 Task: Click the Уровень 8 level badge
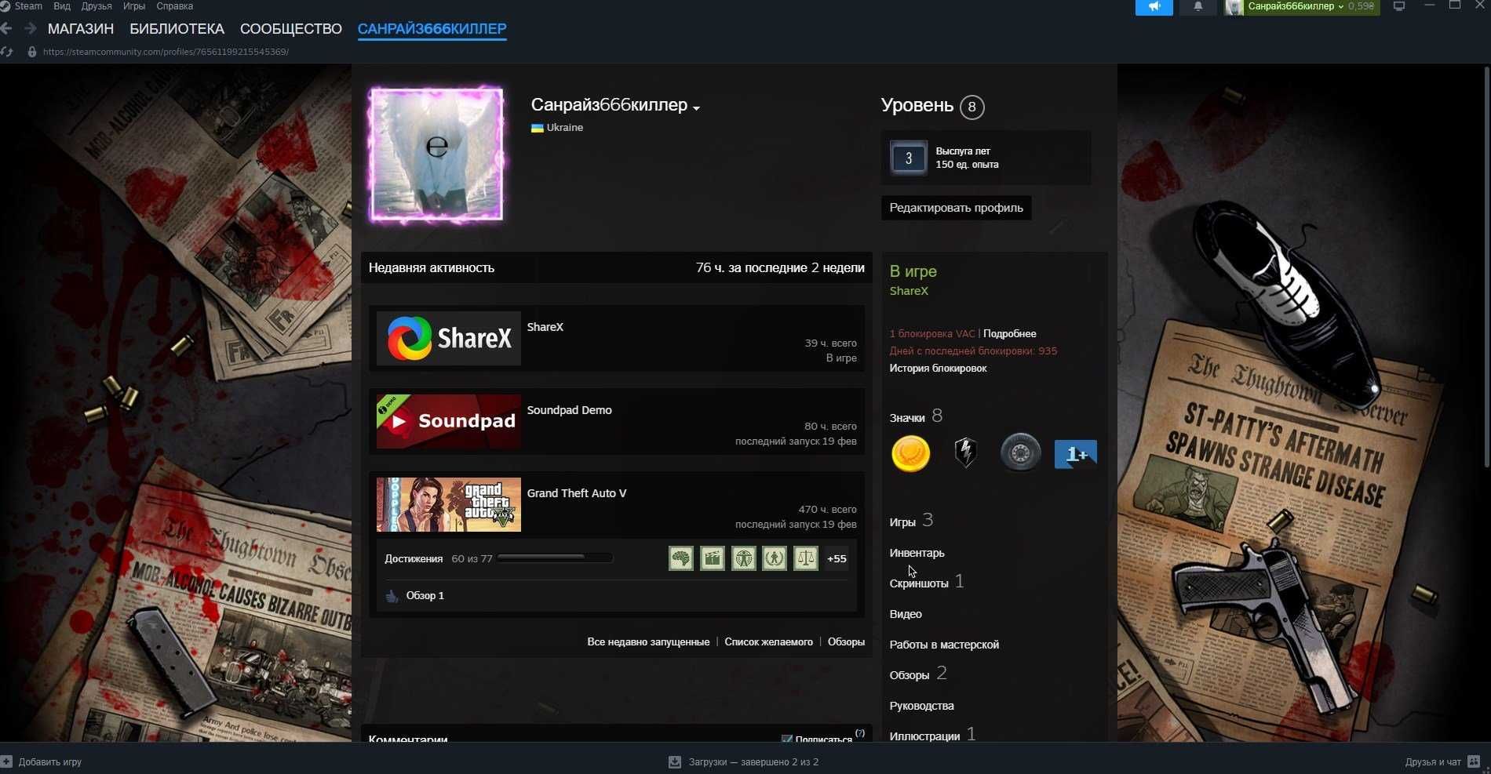coord(972,107)
